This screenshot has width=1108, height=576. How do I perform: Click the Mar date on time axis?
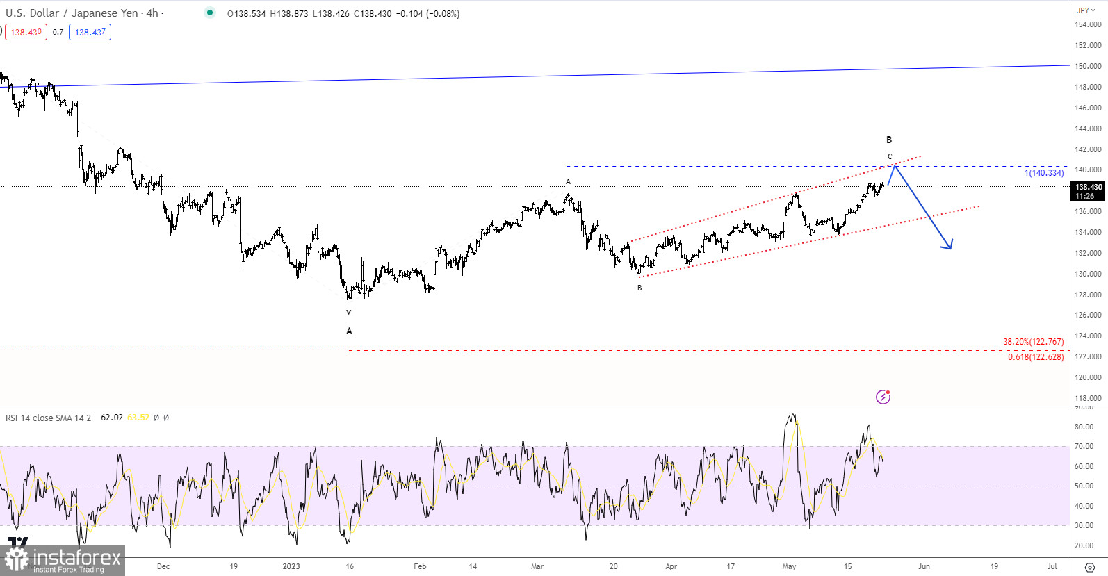[x=537, y=566]
